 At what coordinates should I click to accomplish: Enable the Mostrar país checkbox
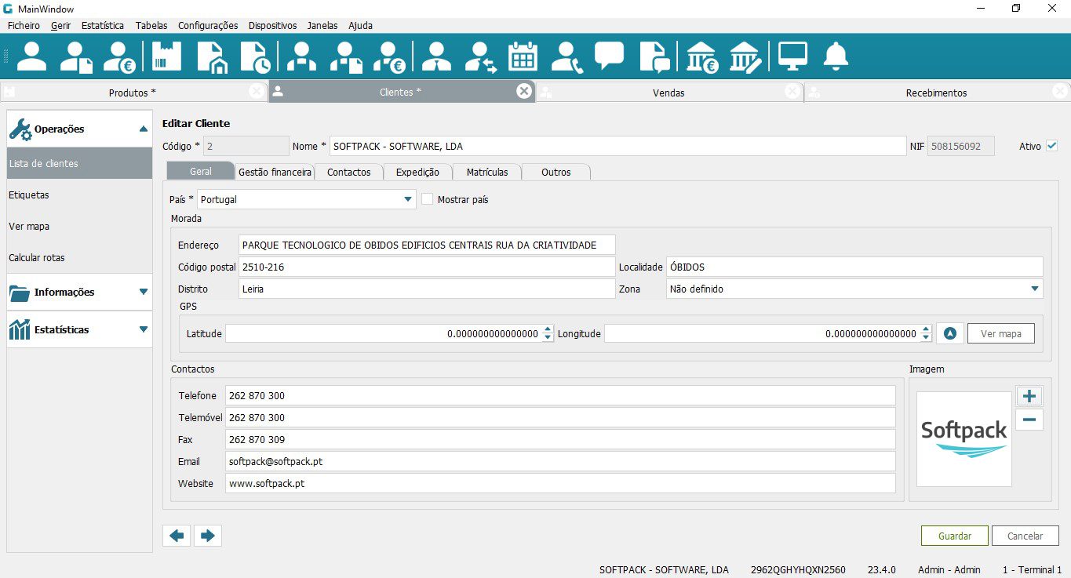[428, 199]
